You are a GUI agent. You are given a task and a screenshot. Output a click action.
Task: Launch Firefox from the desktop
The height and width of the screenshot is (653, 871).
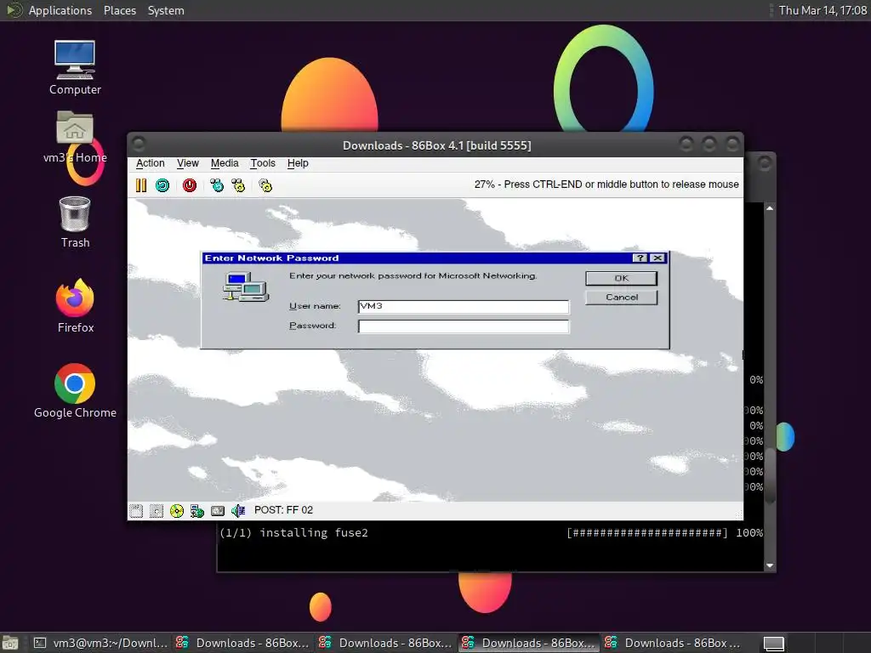[x=75, y=306]
